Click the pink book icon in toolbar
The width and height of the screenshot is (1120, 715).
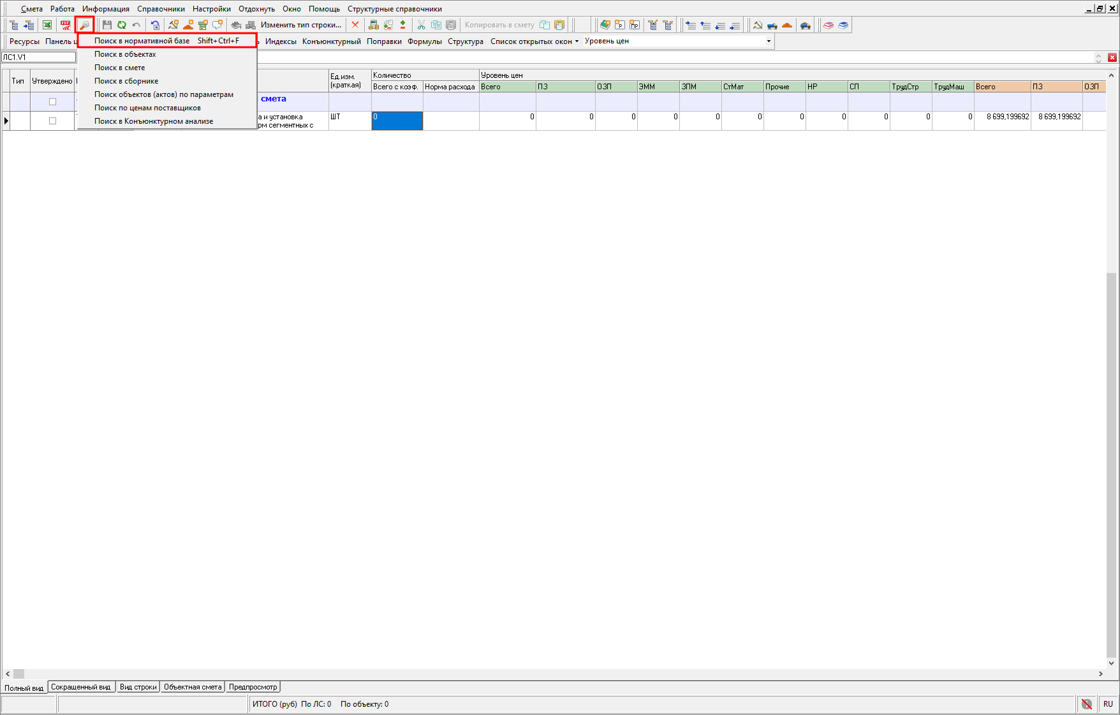[829, 25]
